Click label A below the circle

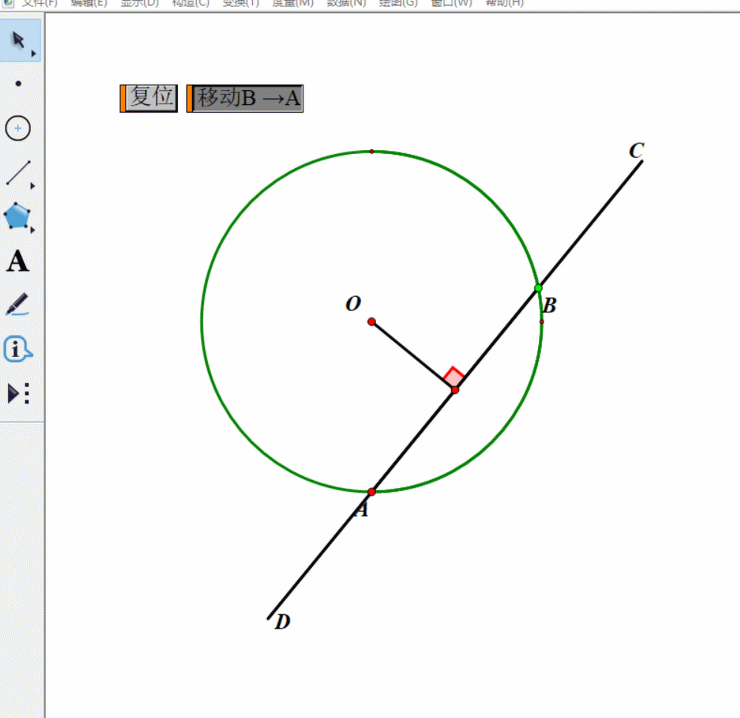pyautogui.click(x=362, y=509)
